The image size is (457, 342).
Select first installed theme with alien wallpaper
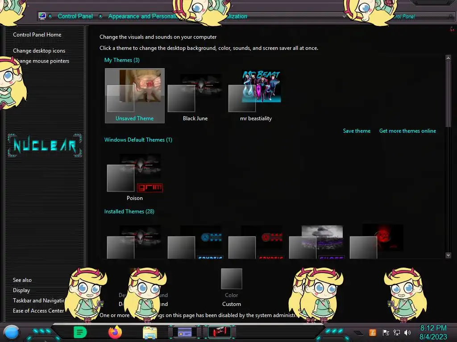point(134,242)
